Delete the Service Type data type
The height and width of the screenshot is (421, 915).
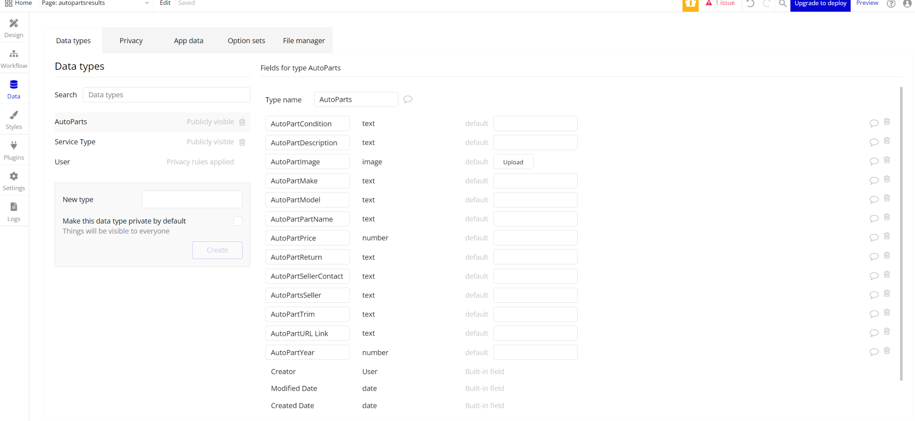pos(242,142)
